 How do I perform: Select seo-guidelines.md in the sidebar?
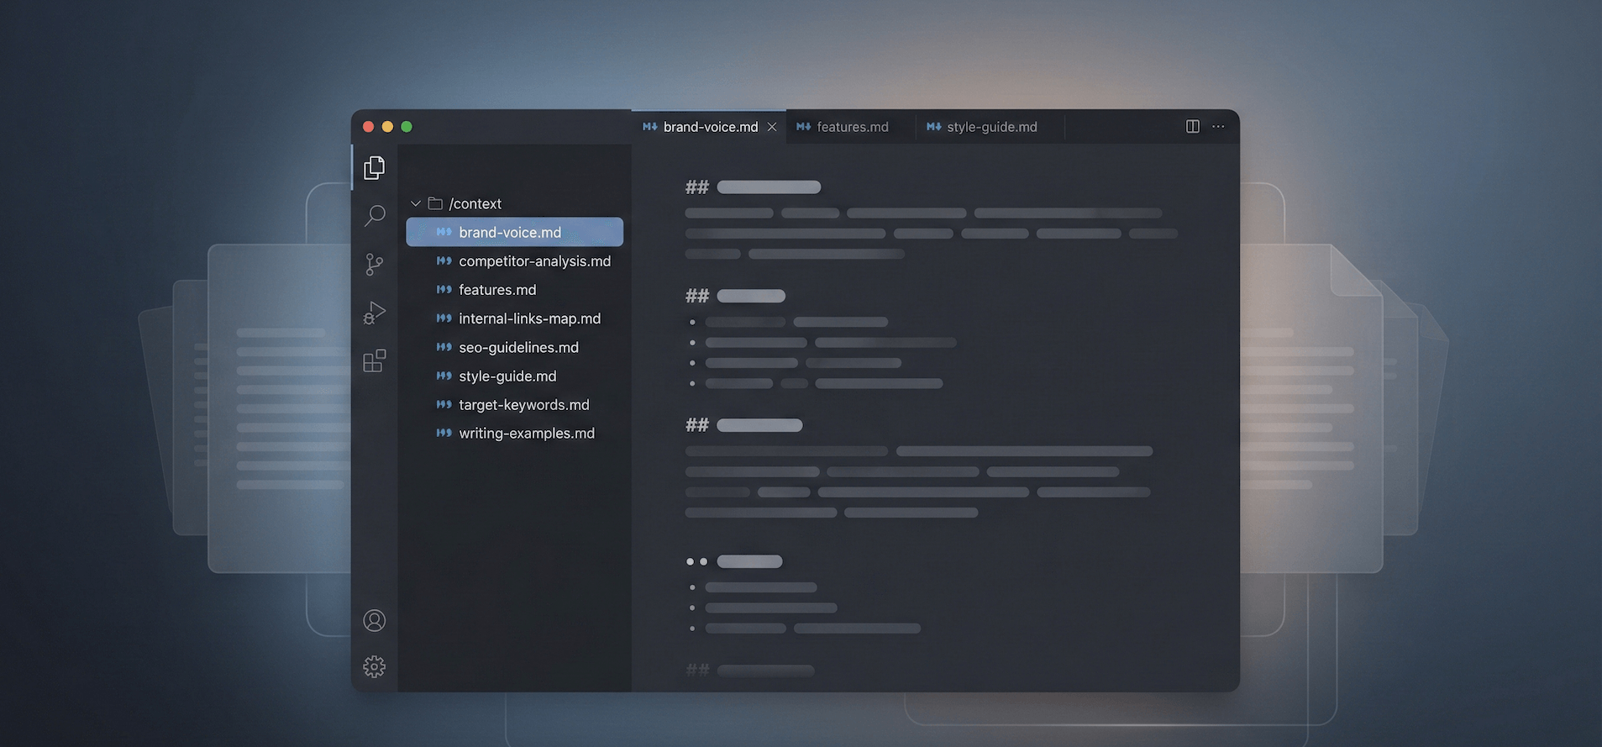pos(518,347)
